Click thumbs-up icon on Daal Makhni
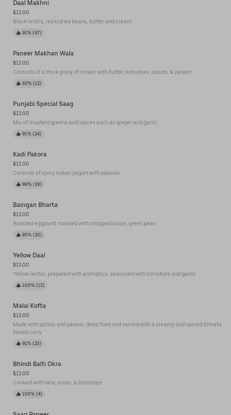The height and width of the screenshot is (415, 231). coord(18,33)
